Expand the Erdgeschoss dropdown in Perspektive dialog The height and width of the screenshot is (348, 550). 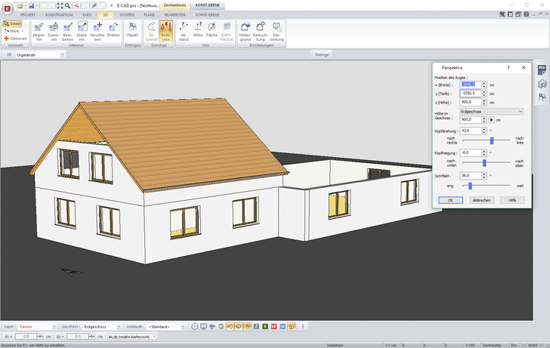(491, 112)
